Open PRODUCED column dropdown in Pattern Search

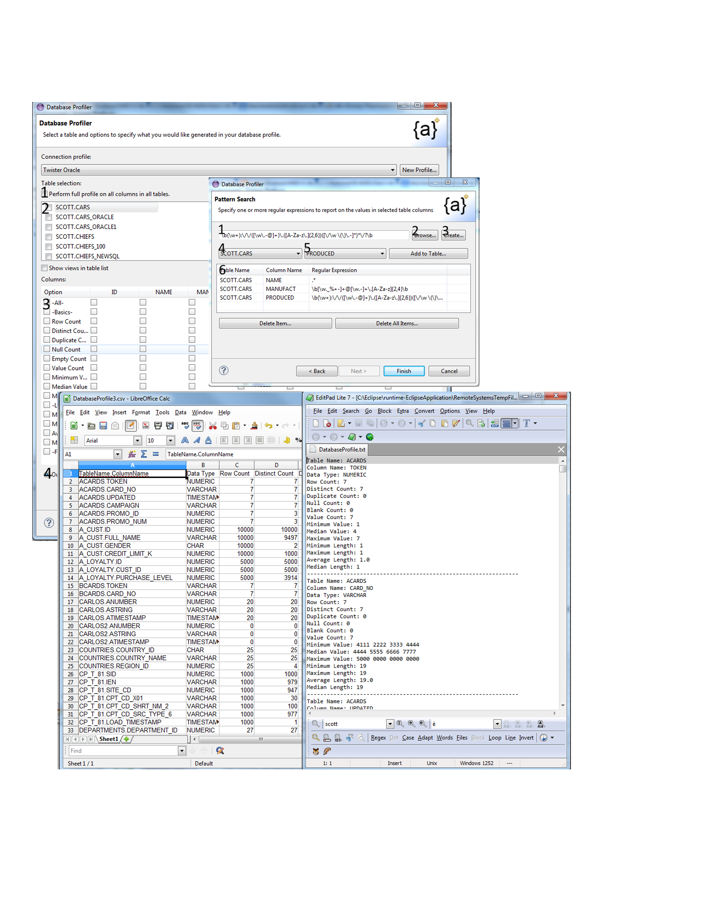tap(382, 253)
